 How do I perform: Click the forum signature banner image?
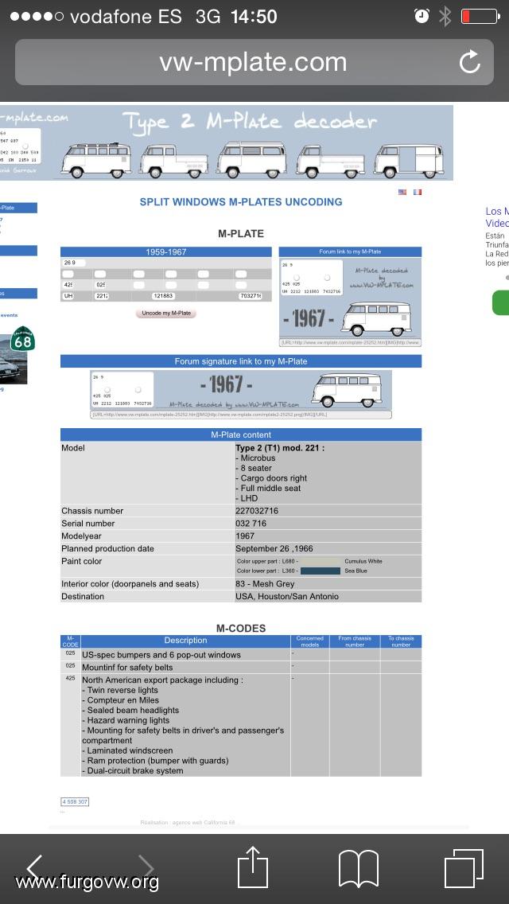[241, 390]
